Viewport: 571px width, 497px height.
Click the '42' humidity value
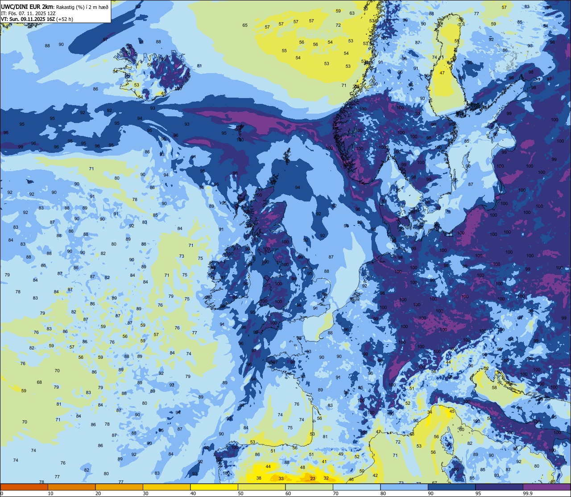(x=375, y=476)
